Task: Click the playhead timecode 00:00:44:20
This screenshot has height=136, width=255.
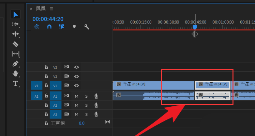Action: pyautogui.click(x=48, y=19)
